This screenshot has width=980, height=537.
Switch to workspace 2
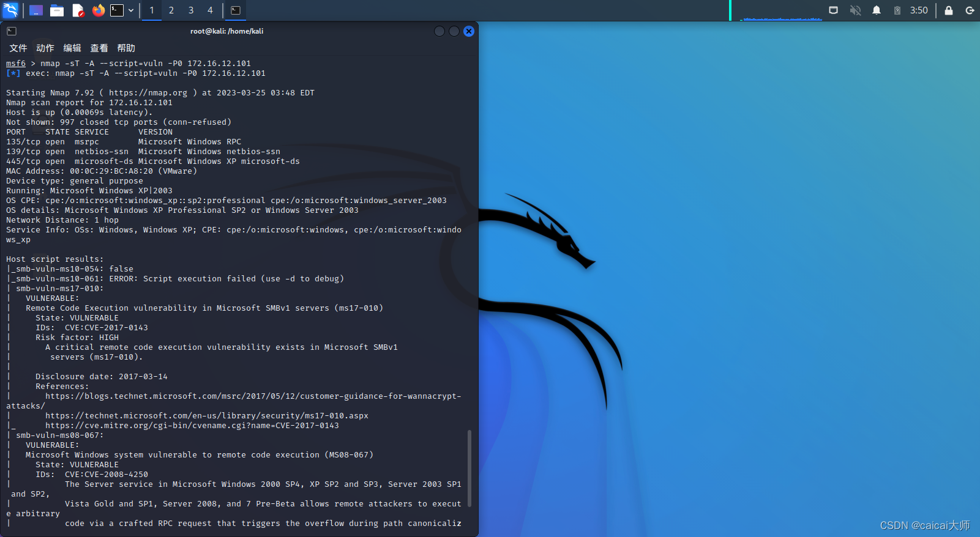[171, 10]
